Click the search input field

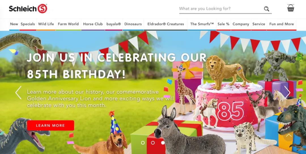221,9
